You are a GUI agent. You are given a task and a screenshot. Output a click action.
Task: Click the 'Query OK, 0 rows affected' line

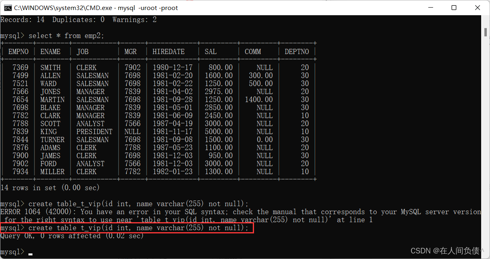pos(72,236)
